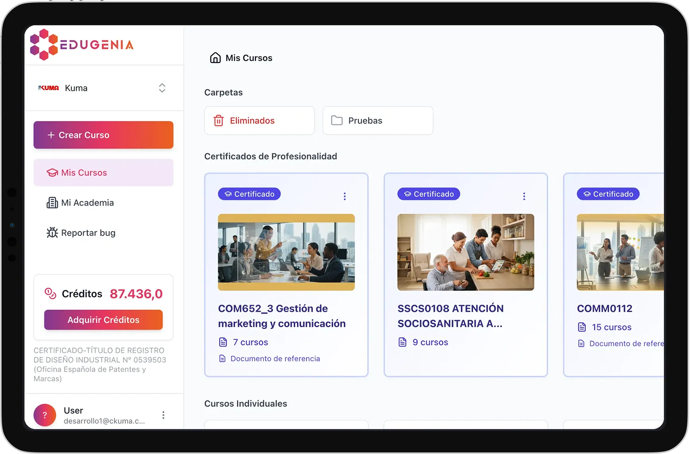Open options menu on COM652_3 certificate card
The width and height of the screenshot is (690, 454).
tap(345, 196)
